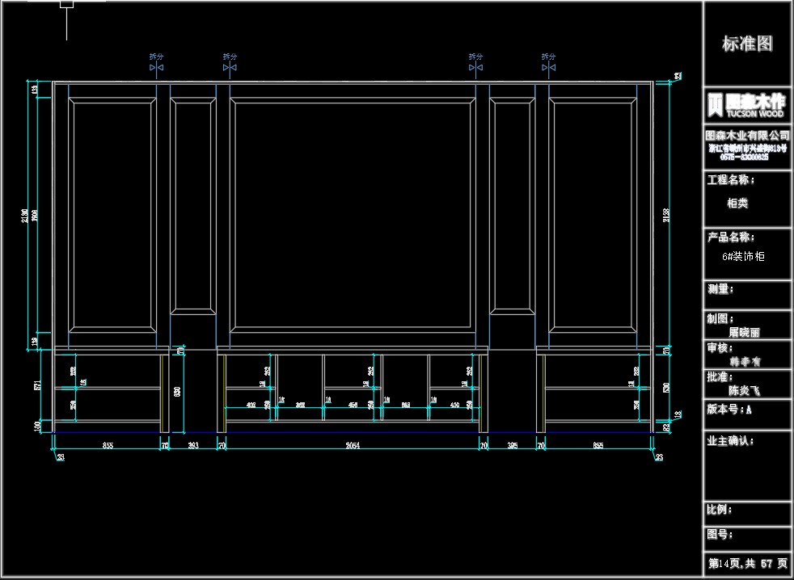The height and width of the screenshot is (580, 794).
Task: Select the crosshair pickbox near top-left corner
Action: click(66, 4)
